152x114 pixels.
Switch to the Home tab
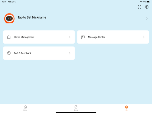25,108
